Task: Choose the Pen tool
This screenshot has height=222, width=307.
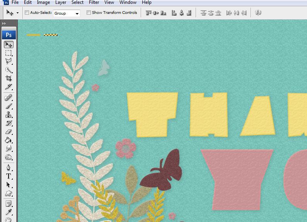Action: 9,168
